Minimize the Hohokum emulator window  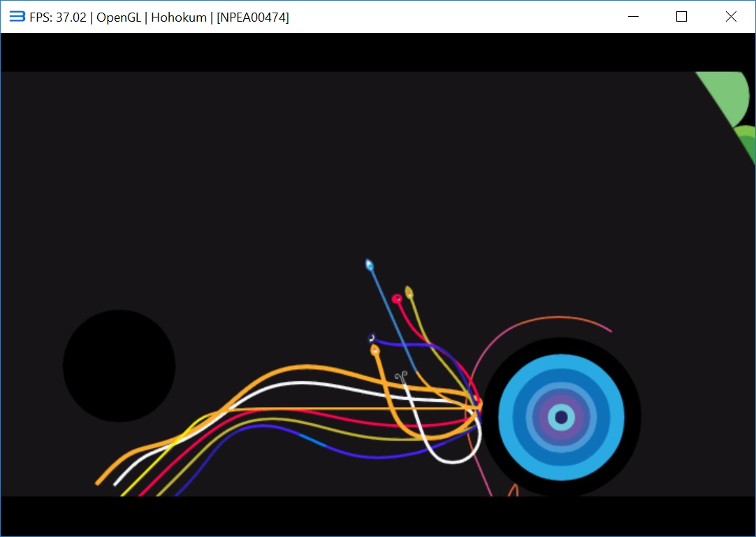click(634, 17)
